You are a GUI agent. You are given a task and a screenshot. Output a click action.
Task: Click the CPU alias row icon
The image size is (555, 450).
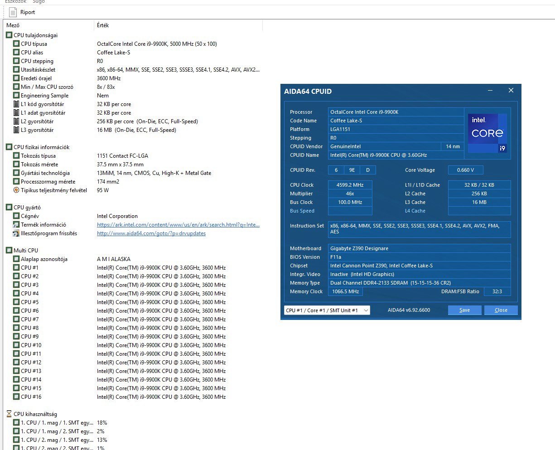16,52
